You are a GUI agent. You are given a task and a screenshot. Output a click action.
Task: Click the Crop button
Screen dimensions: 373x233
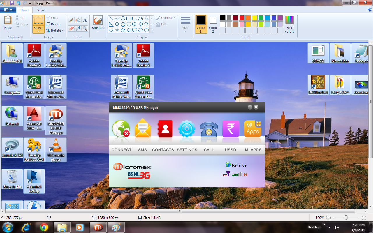pos(52,18)
